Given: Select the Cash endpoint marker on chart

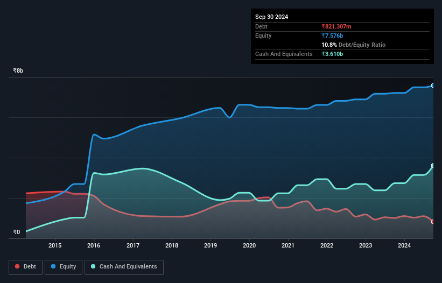Looking at the screenshot, I should [x=433, y=166].
